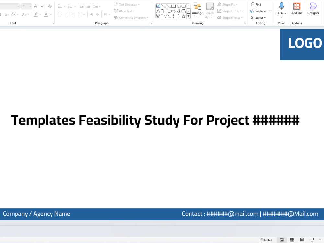Open the Shape Outline menu

(x=231, y=11)
